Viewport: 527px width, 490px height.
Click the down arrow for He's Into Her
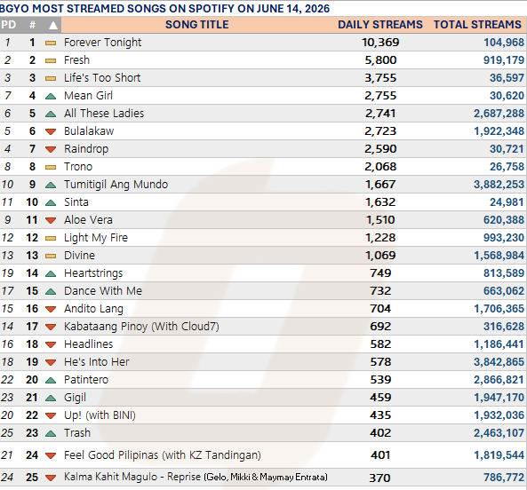(51, 362)
